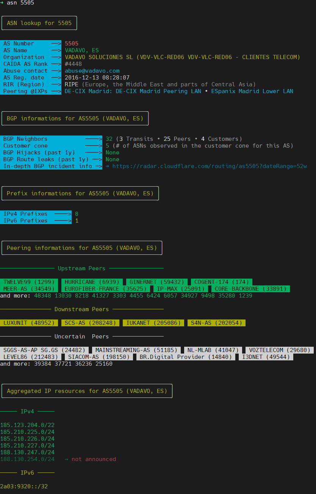This screenshot has height=494, width=316.
Task: Click the AS Number value 5505
Action: [72, 44]
